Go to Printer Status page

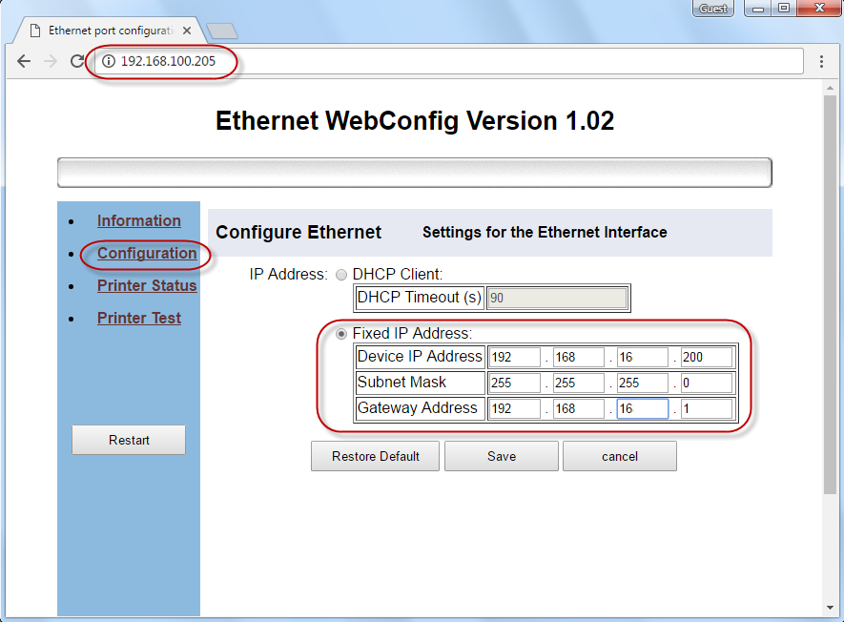(147, 286)
